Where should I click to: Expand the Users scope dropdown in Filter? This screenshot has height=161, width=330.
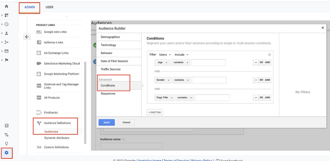point(165,55)
